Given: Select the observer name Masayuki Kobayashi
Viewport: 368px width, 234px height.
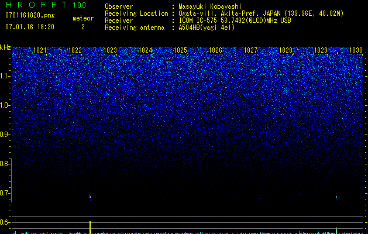Looking at the screenshot, I should pyautogui.click(x=210, y=6).
